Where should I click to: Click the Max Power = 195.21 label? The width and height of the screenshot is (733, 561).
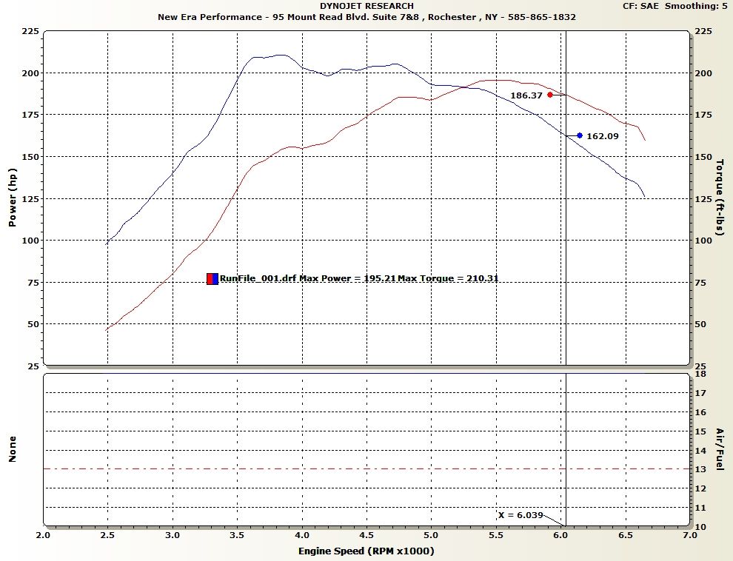[347, 279]
